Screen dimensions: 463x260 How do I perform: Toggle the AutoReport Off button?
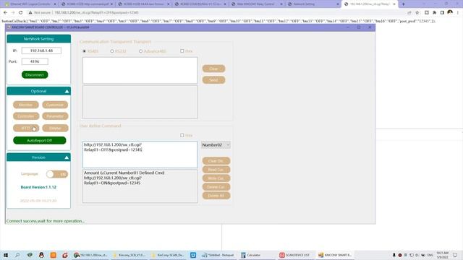(x=40, y=141)
